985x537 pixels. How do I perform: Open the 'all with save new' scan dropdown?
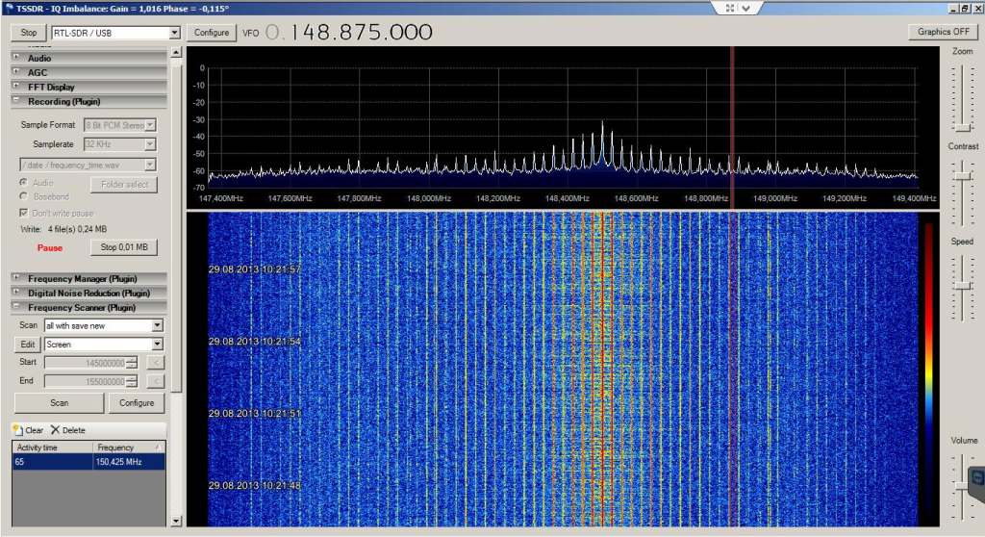(x=157, y=325)
